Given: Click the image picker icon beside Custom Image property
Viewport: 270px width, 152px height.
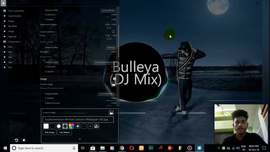Looking at the screenshot, I should point(113,84).
